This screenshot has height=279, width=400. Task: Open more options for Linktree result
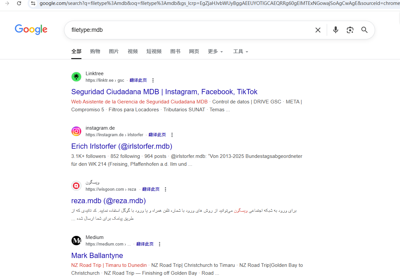pyautogui.click(x=153, y=80)
